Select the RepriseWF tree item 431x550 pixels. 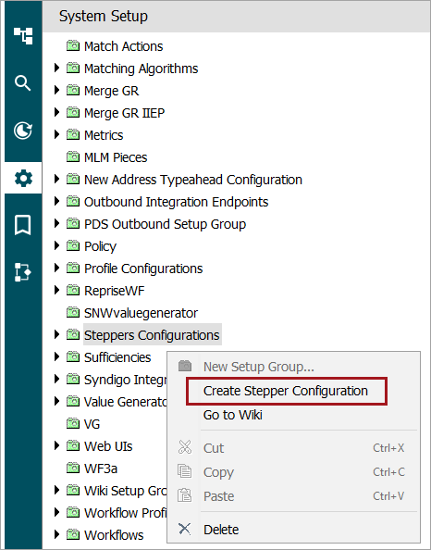pos(115,291)
